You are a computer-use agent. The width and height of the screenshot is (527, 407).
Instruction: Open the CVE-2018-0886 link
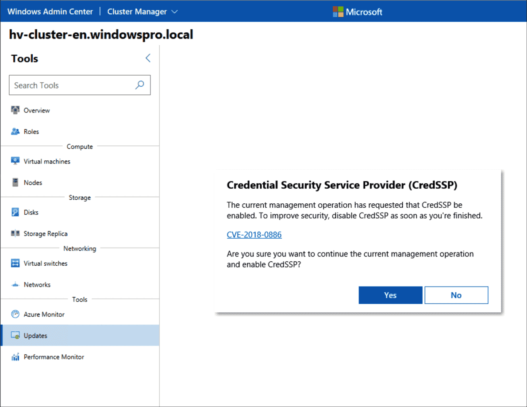tap(254, 234)
